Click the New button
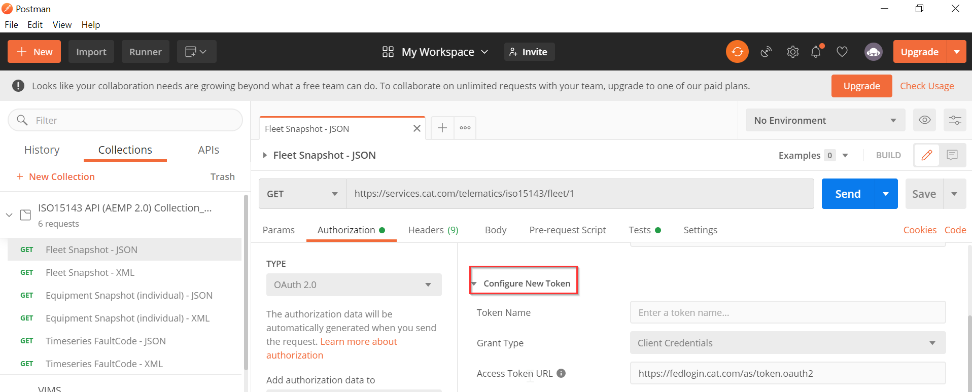The height and width of the screenshot is (392, 972). (34, 52)
